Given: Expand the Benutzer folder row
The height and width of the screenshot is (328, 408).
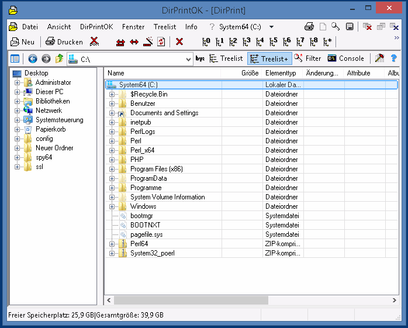Looking at the screenshot, I should pyautogui.click(x=112, y=103).
